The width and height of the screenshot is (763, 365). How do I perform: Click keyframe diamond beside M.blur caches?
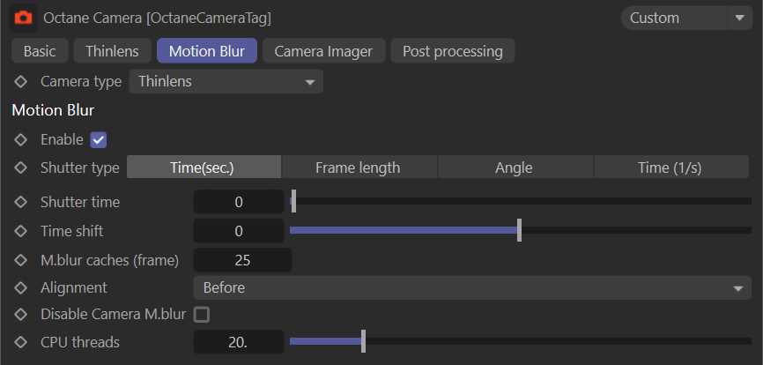[x=21, y=260]
